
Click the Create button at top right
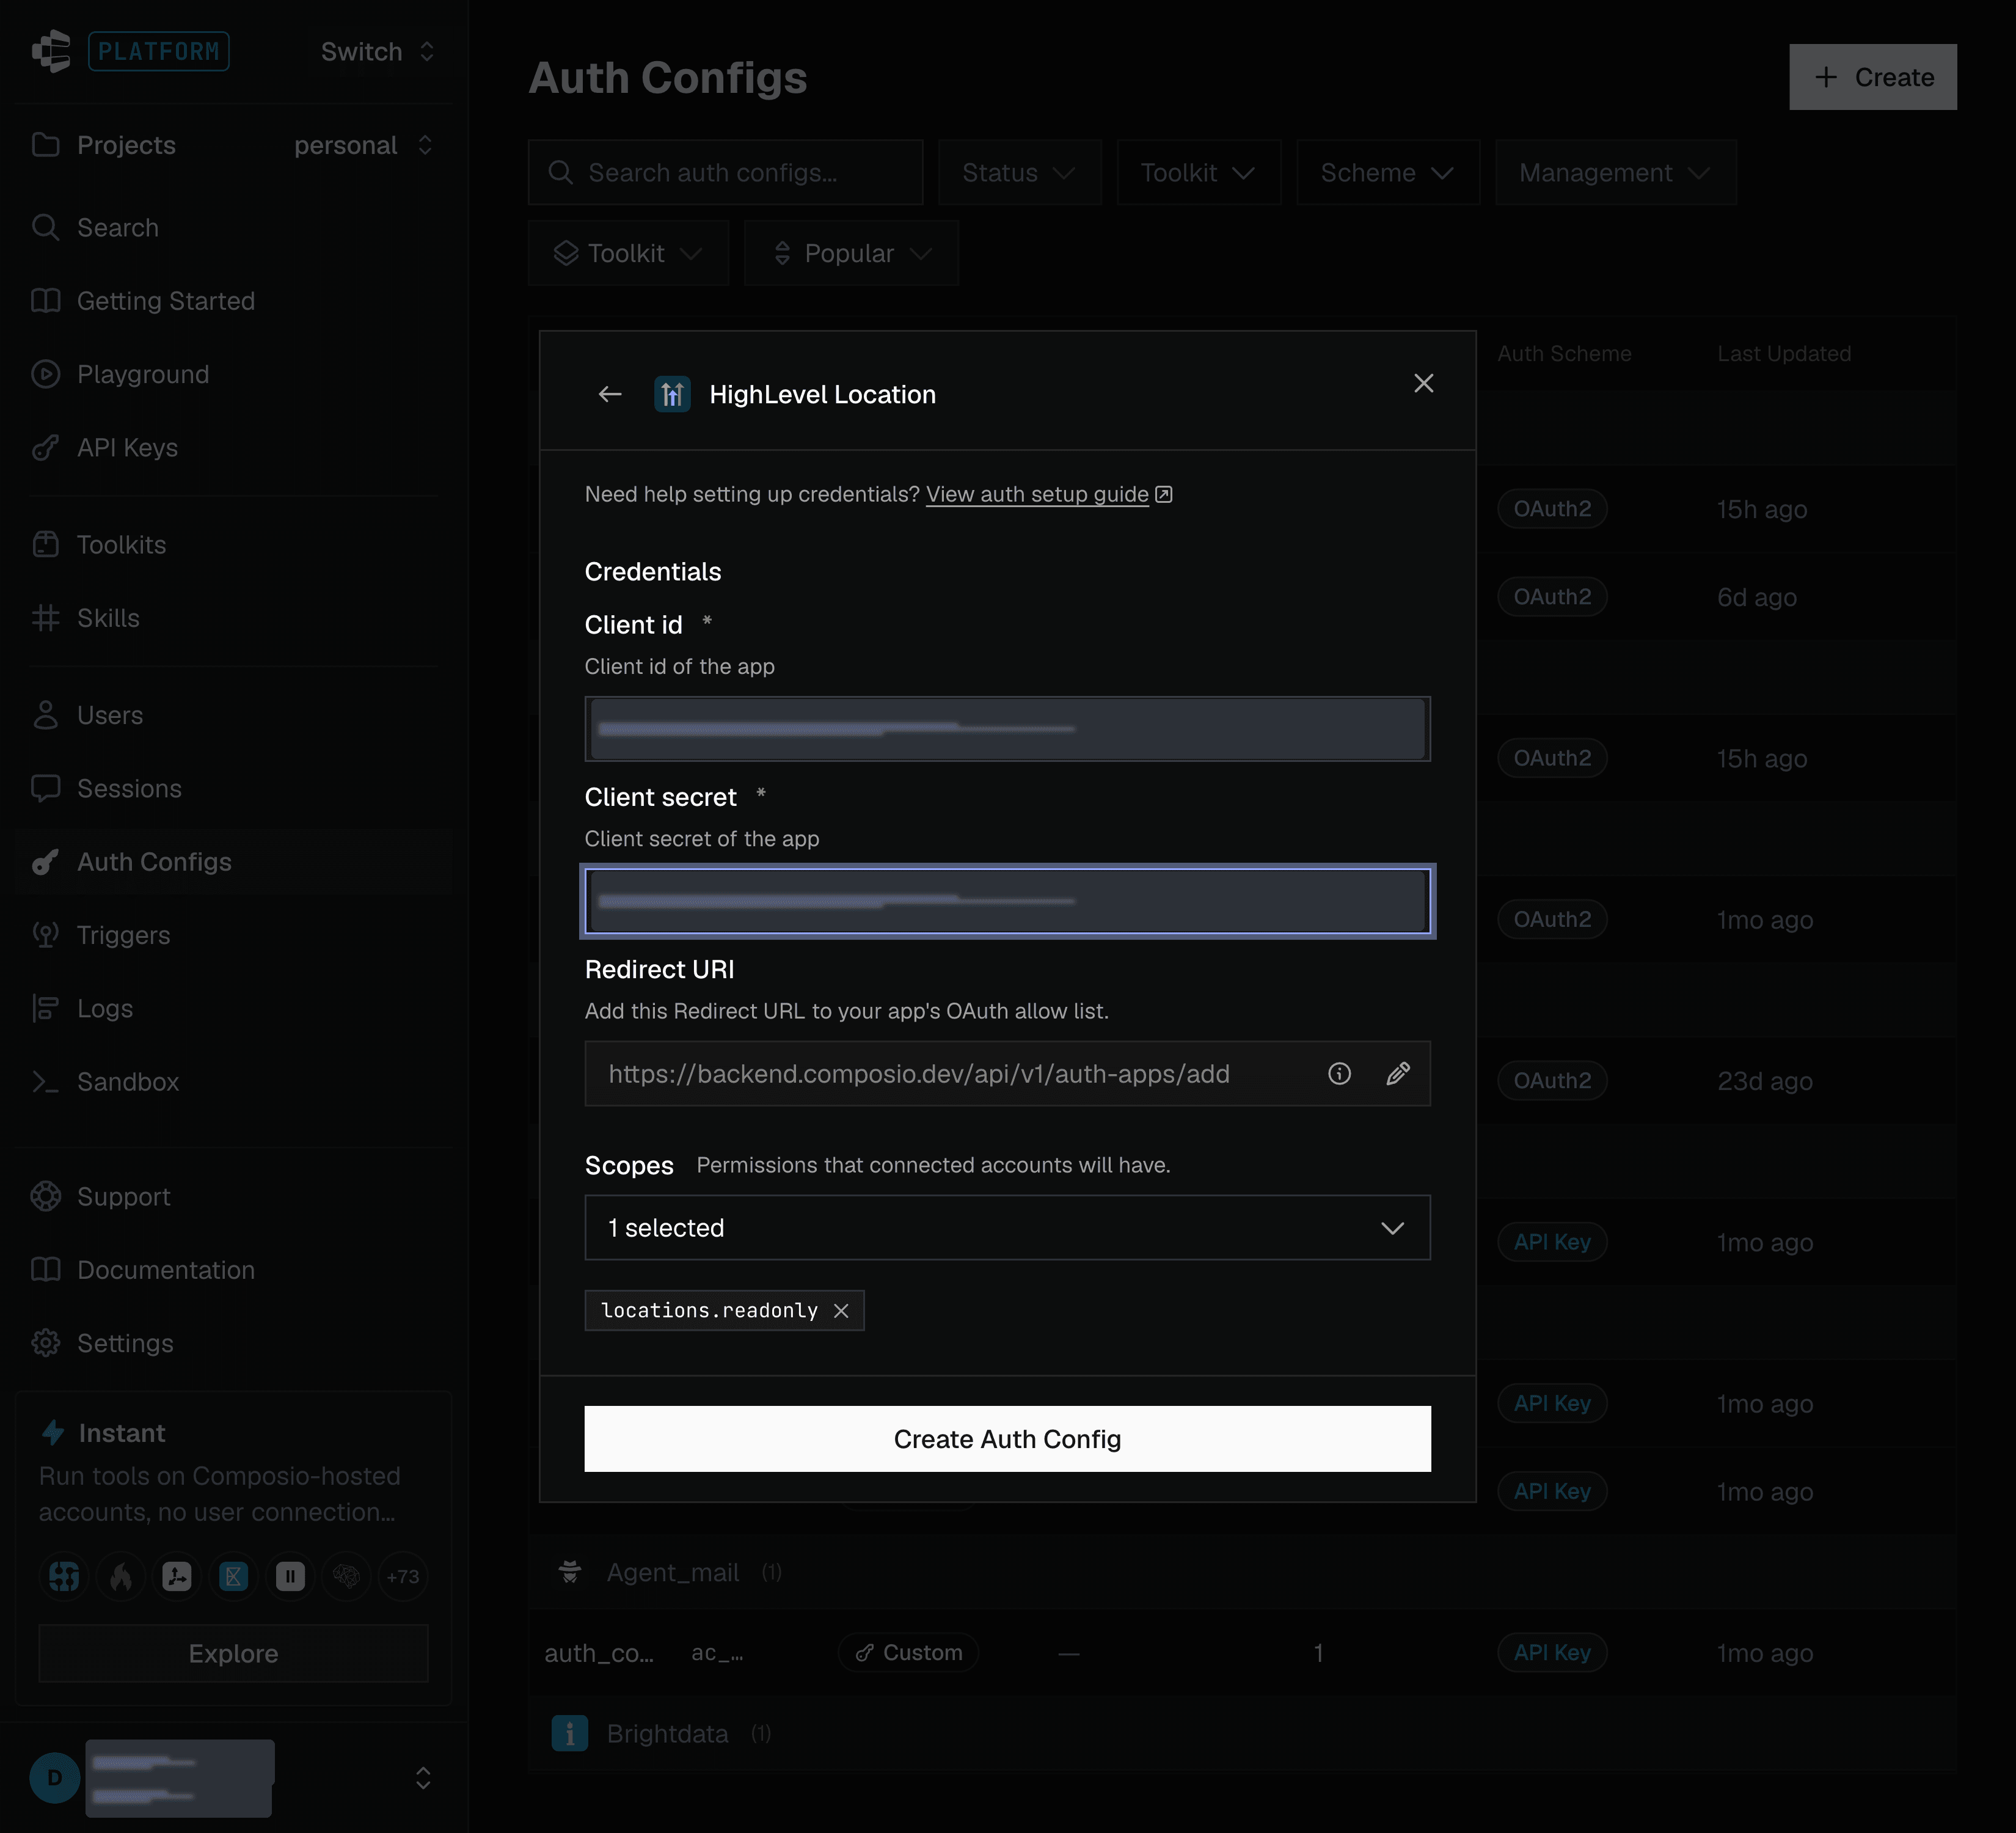(x=1872, y=77)
